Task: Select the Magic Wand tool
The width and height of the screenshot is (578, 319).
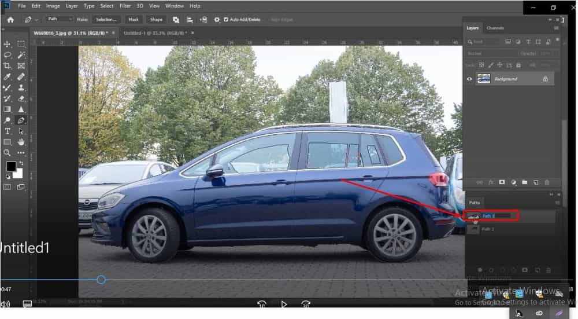Action: tap(21, 55)
